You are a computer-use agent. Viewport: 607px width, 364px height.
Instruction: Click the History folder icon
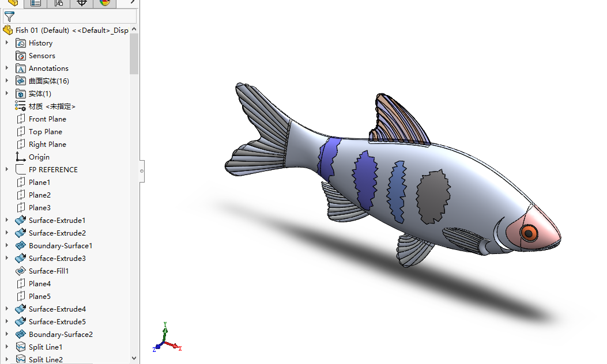(x=21, y=43)
